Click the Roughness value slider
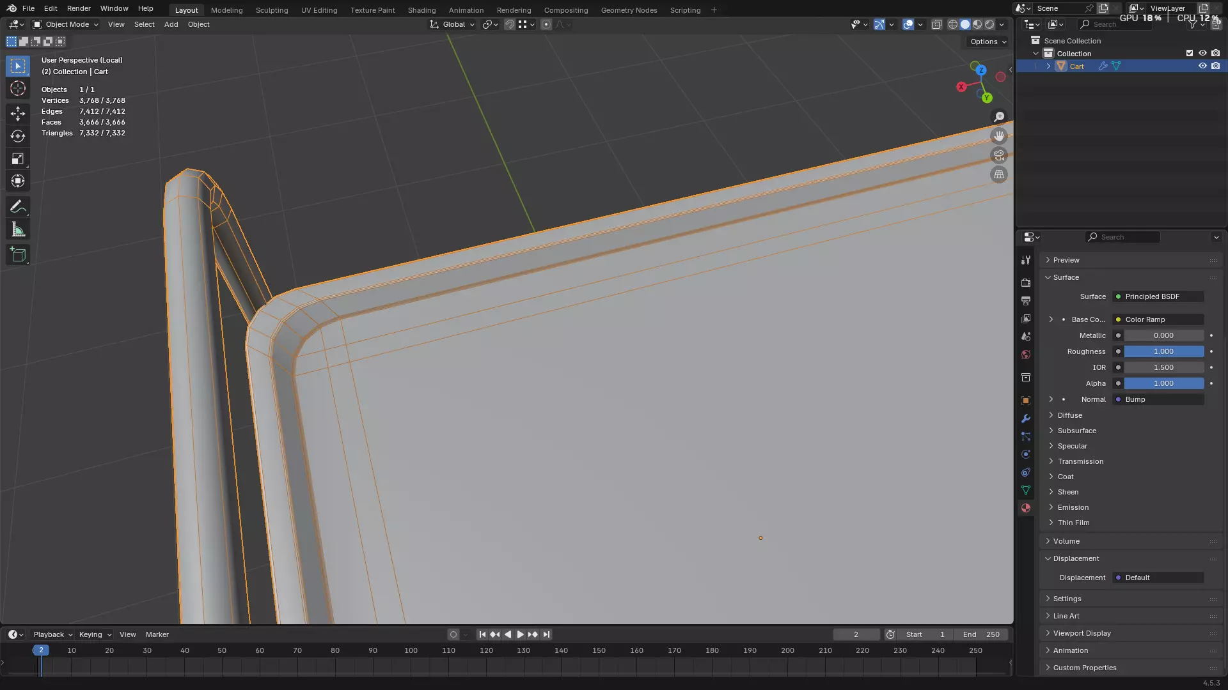 pos(1163,351)
